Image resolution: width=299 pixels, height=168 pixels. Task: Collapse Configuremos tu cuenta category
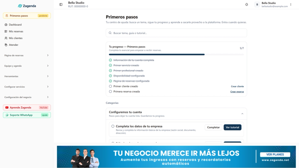pyautogui.click(x=242, y=114)
